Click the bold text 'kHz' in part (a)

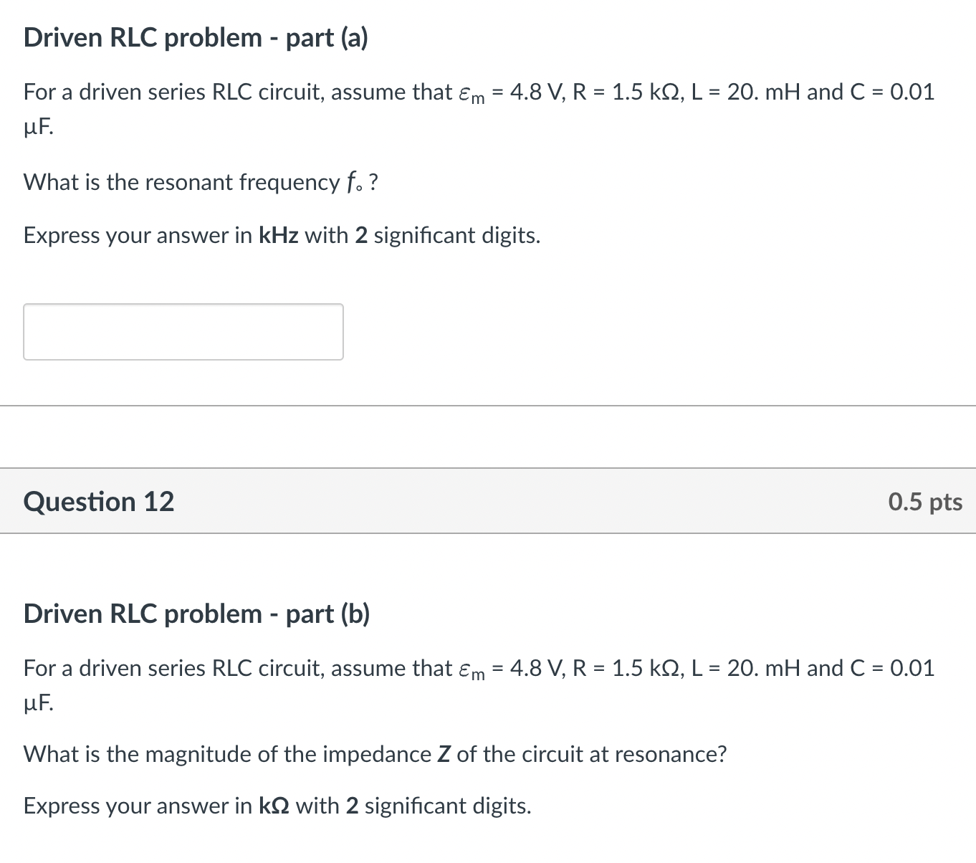279,235
